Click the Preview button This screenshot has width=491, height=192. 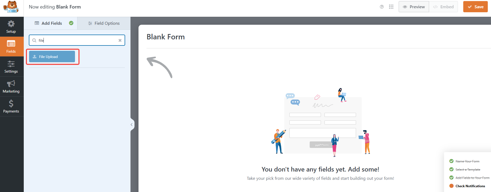(414, 7)
